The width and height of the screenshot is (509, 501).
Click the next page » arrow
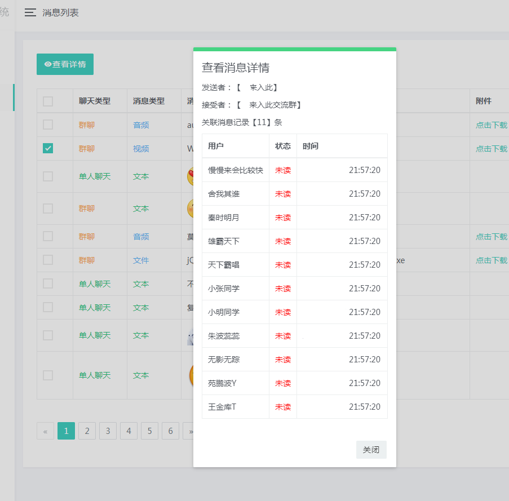tap(189, 431)
